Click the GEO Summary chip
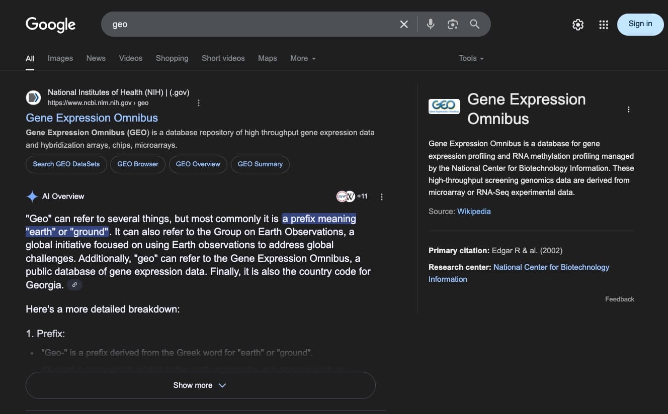 coord(260,164)
